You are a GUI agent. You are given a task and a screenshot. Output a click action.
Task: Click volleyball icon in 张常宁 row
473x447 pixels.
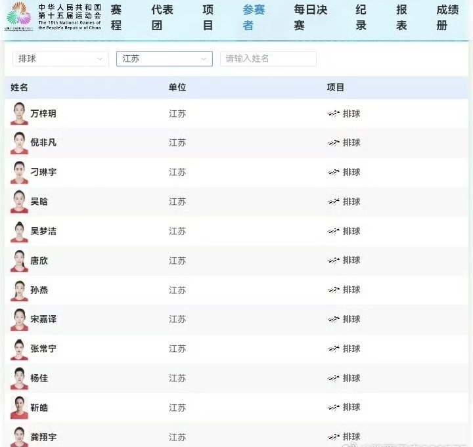334,349
